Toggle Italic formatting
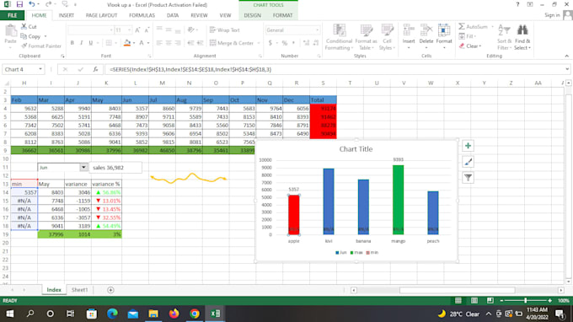573x322 pixels. click(x=81, y=43)
